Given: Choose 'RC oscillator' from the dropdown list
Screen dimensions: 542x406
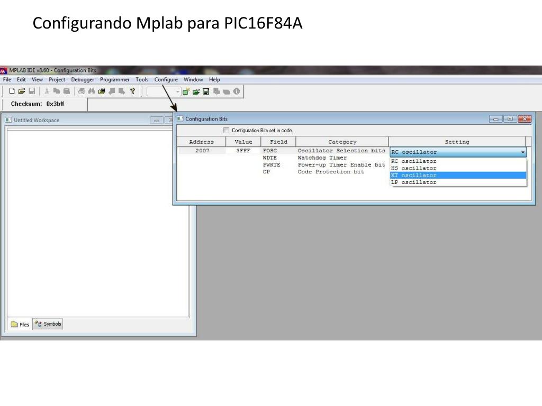Looking at the screenshot, I should click(x=458, y=161).
